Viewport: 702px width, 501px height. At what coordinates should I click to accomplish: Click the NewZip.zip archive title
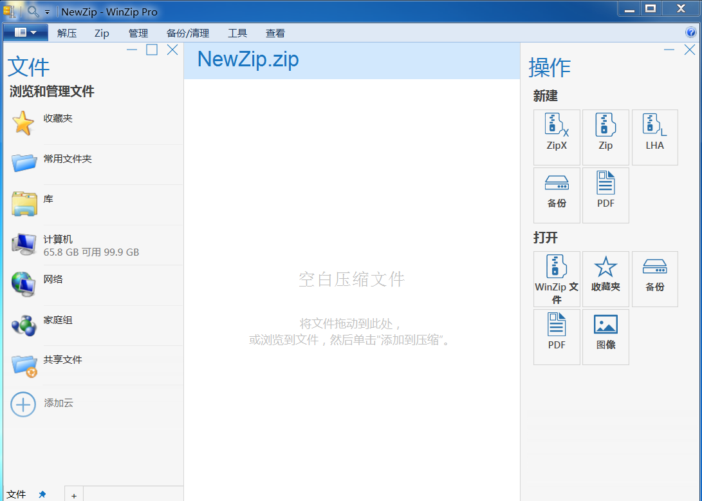click(248, 59)
